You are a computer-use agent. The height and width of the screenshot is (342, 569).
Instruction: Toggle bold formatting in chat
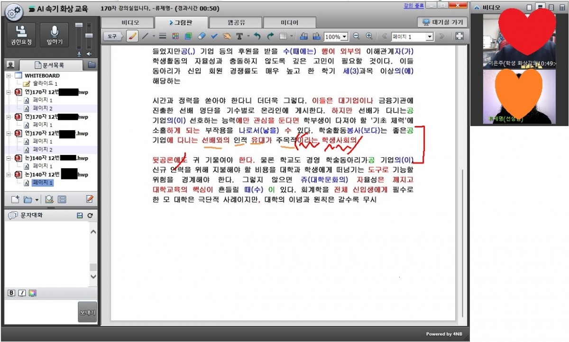(11, 293)
